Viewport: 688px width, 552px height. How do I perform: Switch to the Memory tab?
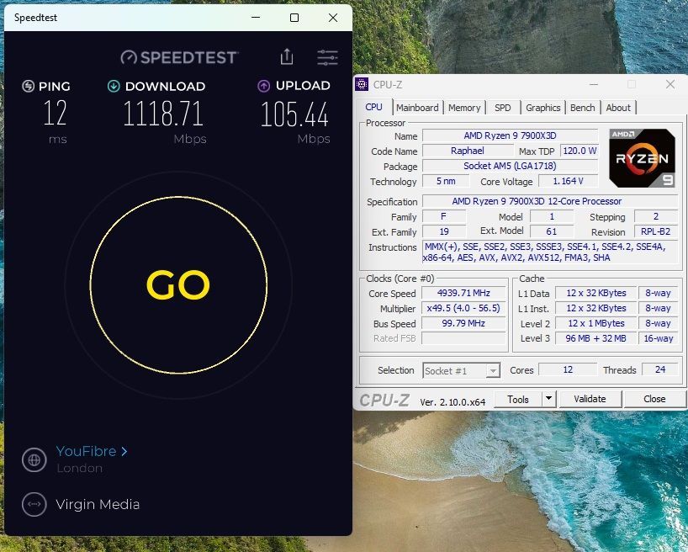click(464, 108)
